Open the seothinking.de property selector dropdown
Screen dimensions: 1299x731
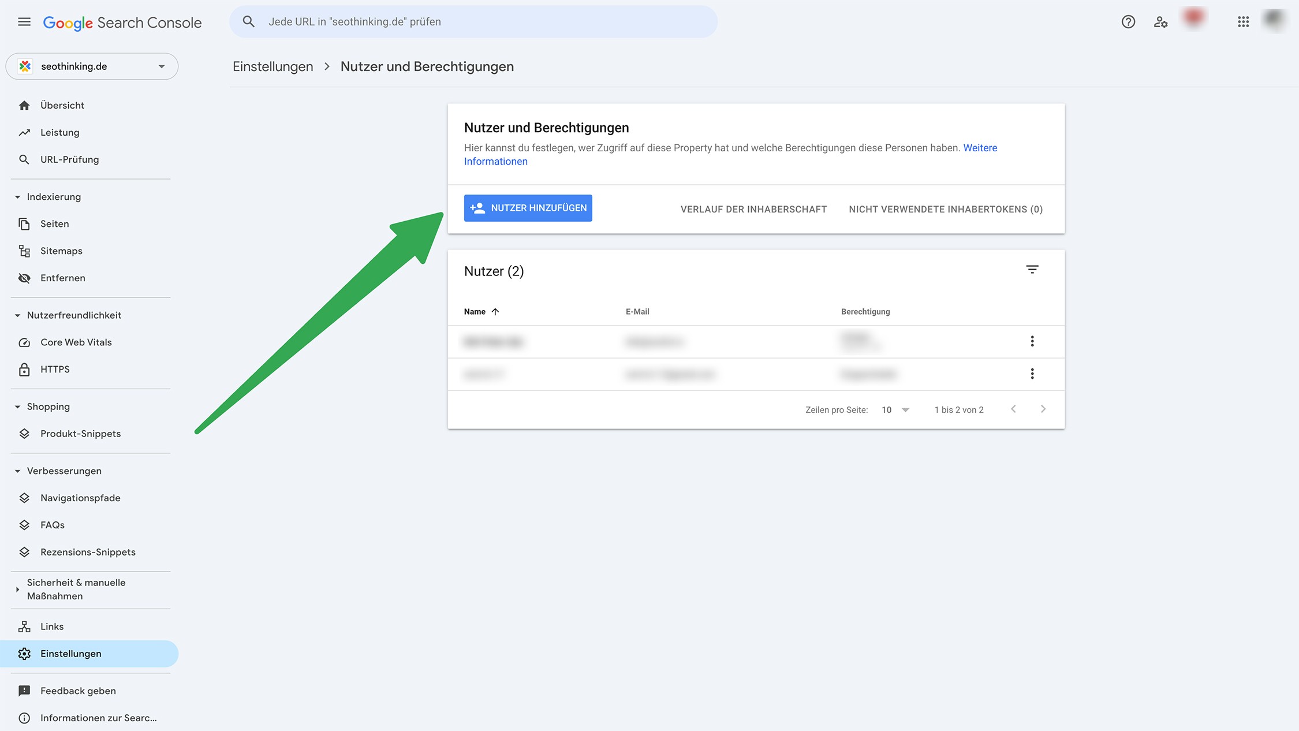[x=92, y=66]
